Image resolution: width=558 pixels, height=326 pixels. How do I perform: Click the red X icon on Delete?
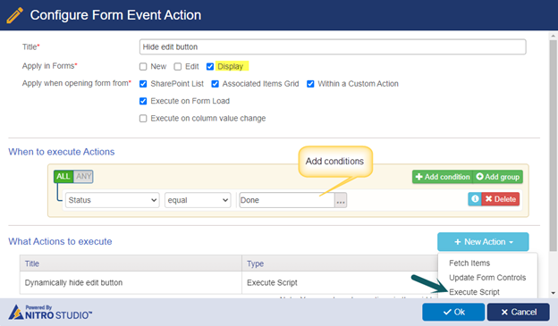(x=488, y=199)
